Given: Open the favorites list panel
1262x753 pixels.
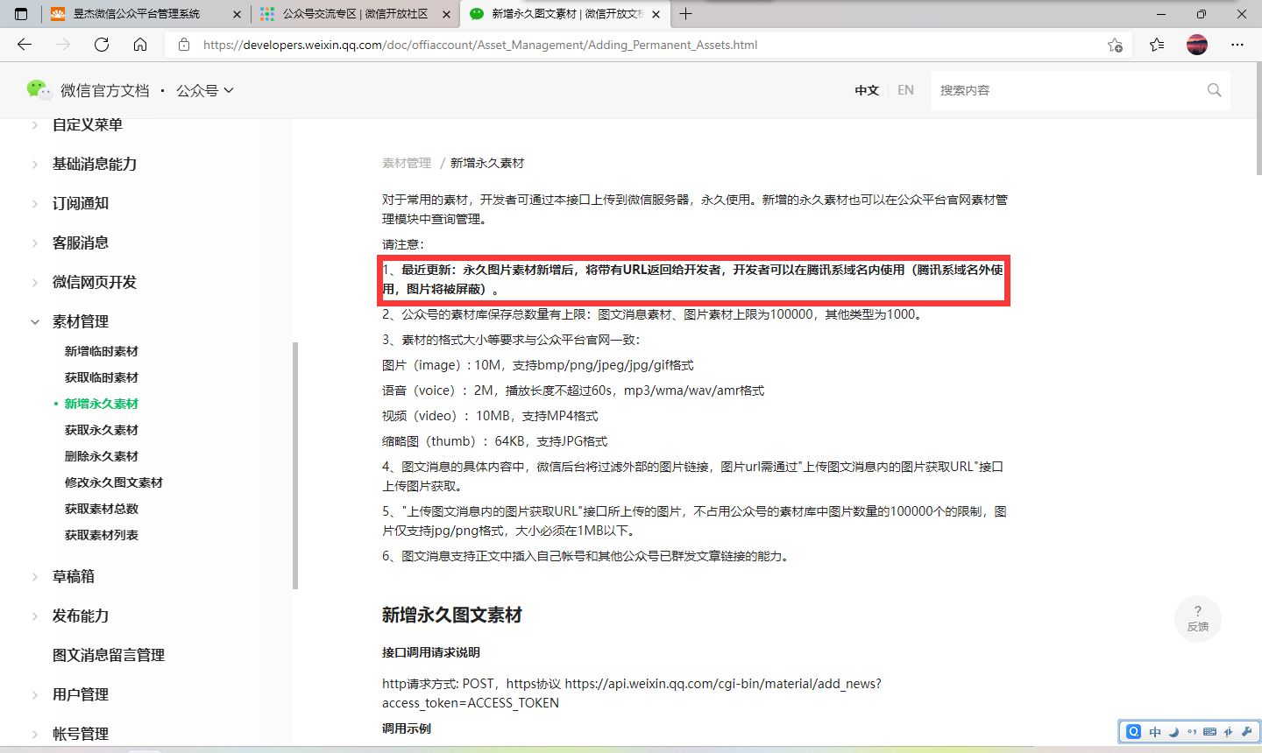Looking at the screenshot, I should (1157, 45).
